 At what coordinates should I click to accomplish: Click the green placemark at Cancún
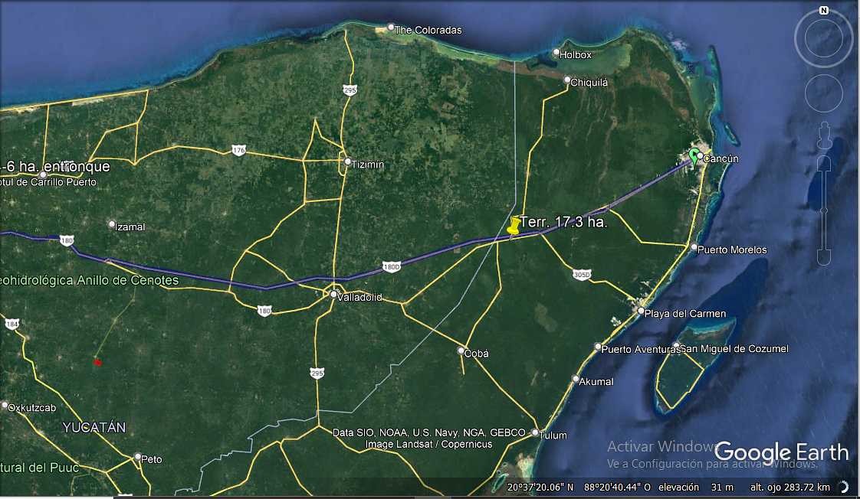pyautogui.click(x=694, y=157)
